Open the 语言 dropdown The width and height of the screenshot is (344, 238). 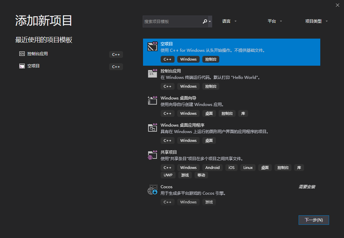point(229,21)
